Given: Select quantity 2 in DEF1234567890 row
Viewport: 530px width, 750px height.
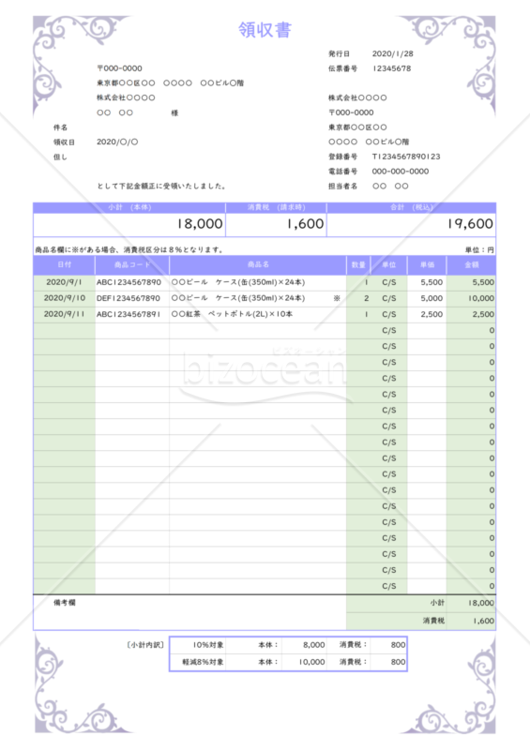Looking at the screenshot, I should tap(366, 298).
